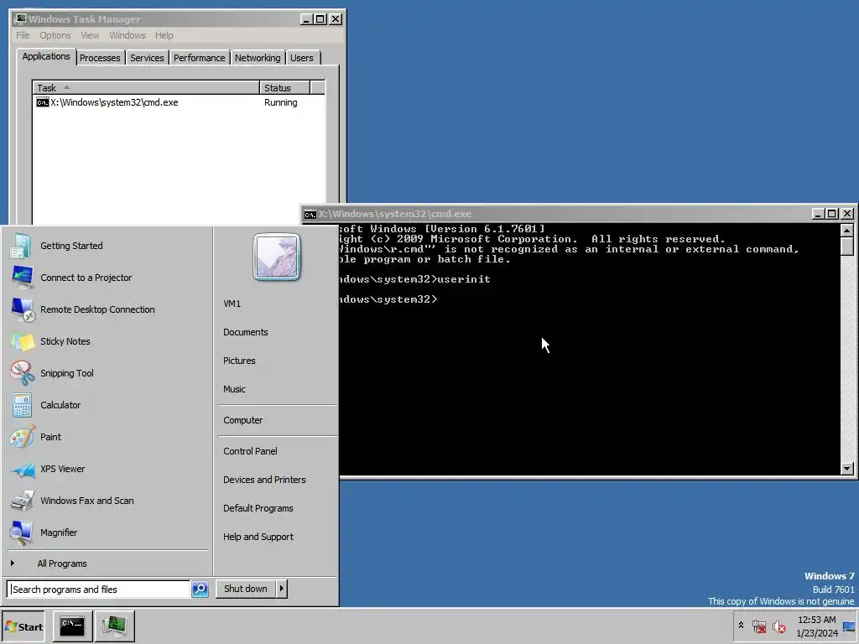Viewport: 859px width, 644px height.
Task: Switch to the Processes tab
Action: coord(100,58)
